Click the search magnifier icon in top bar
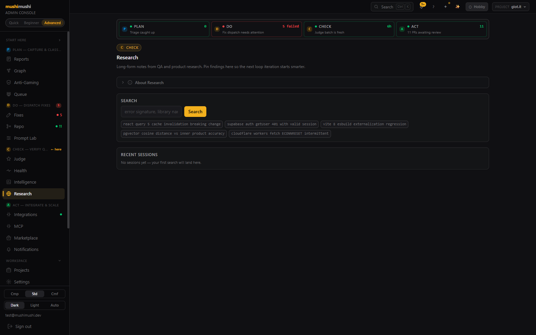The height and width of the screenshot is (335, 536). pos(376,7)
